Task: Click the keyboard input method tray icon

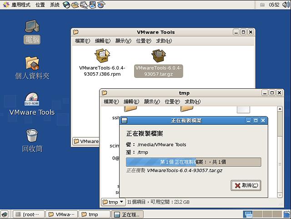Action: pyautogui.click(x=262, y=5)
